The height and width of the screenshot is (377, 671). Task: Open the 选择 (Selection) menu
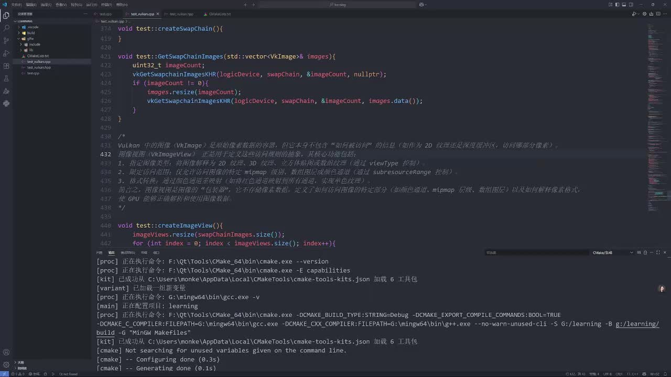46,5
